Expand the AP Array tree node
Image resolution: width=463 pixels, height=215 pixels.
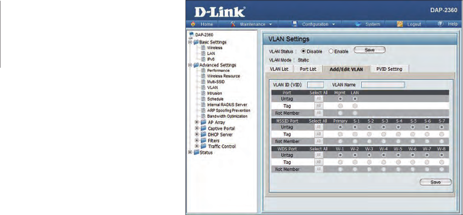click(x=197, y=122)
